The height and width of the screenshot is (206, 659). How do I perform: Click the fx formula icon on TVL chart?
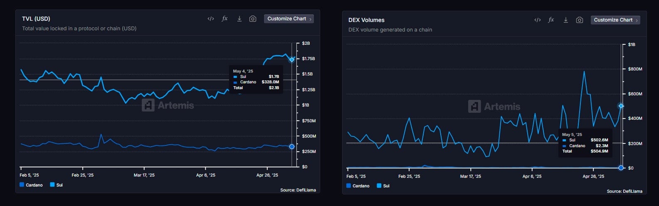point(225,19)
